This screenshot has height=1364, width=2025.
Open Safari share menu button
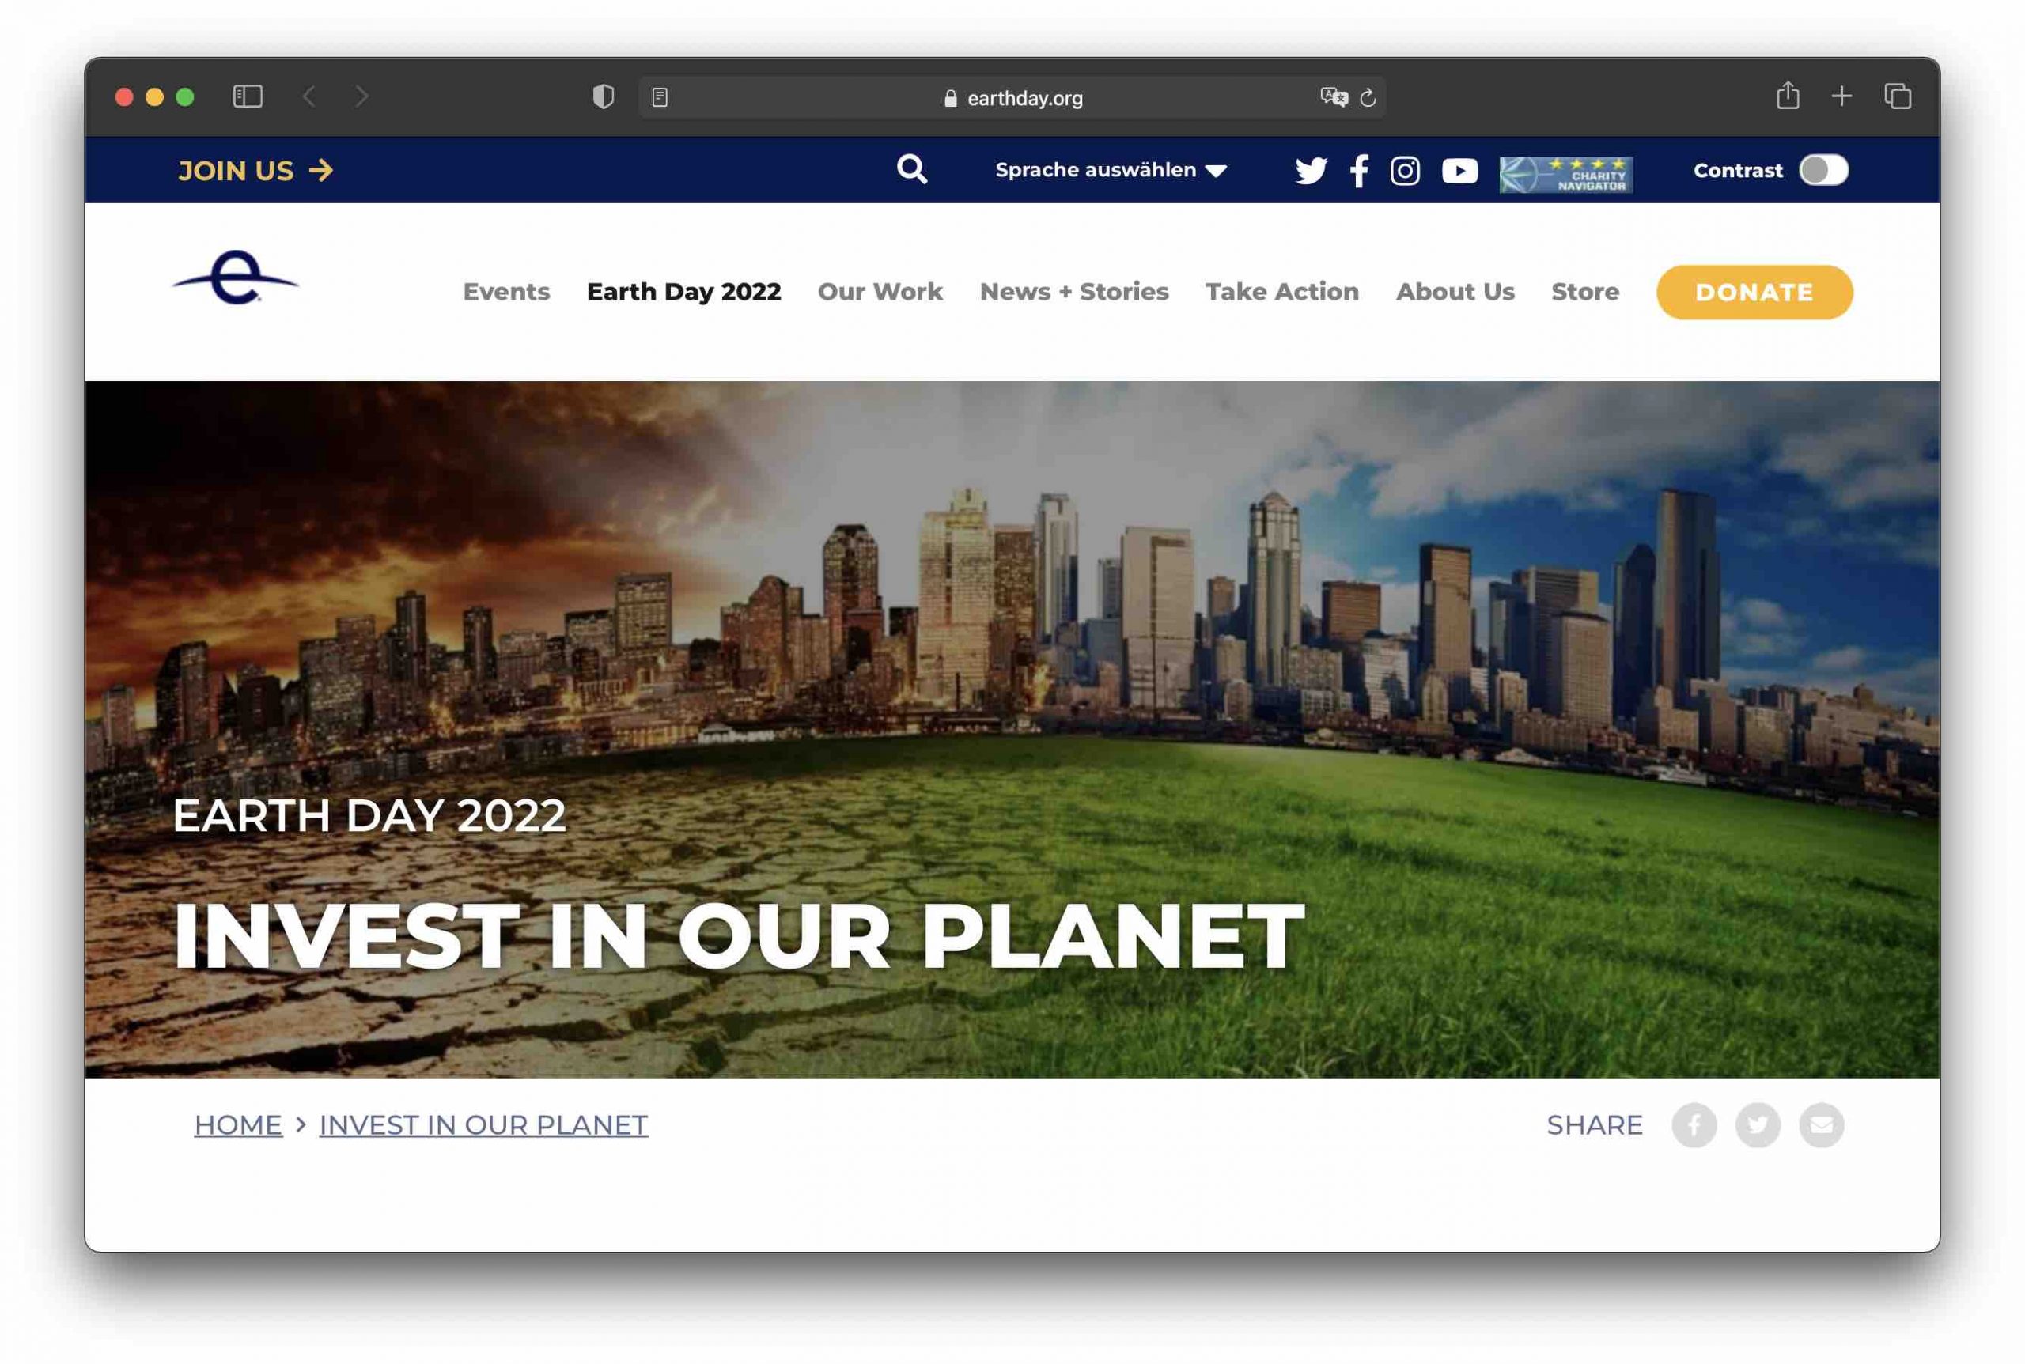[1788, 96]
